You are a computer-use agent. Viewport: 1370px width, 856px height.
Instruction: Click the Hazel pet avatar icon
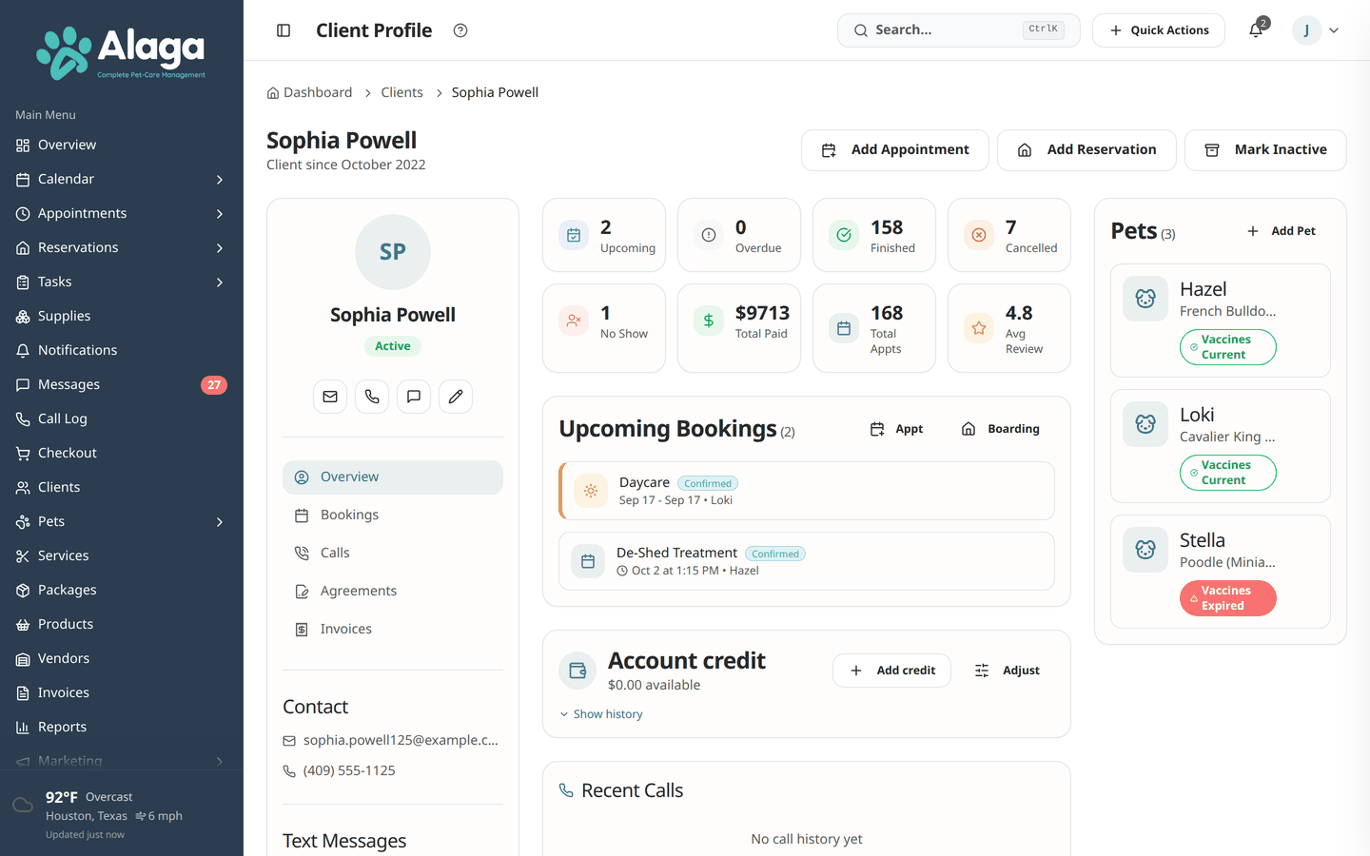click(1145, 299)
